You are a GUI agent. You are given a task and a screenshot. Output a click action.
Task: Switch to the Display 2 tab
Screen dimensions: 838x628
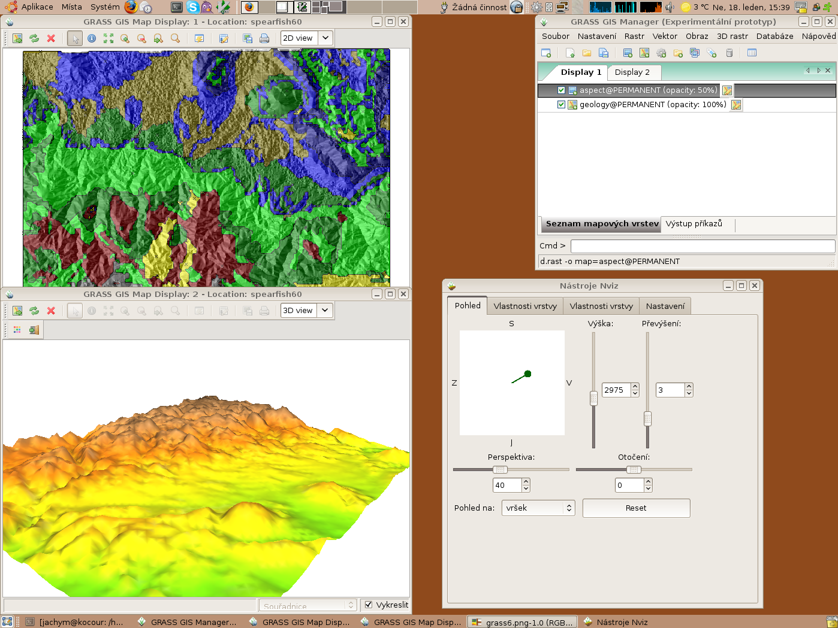point(632,72)
